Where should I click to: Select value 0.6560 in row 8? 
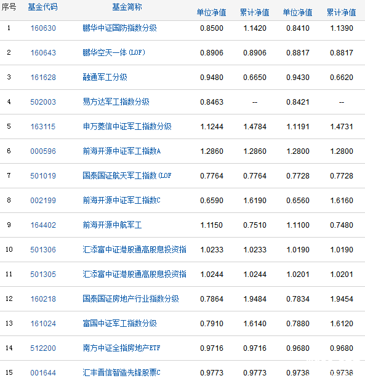[298, 201]
